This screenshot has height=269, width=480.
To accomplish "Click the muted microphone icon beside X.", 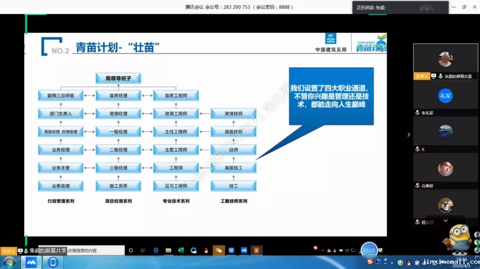I will click(417, 150).
